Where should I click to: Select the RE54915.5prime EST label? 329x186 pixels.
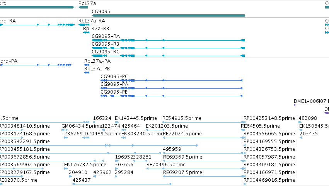(x=182, y=118)
